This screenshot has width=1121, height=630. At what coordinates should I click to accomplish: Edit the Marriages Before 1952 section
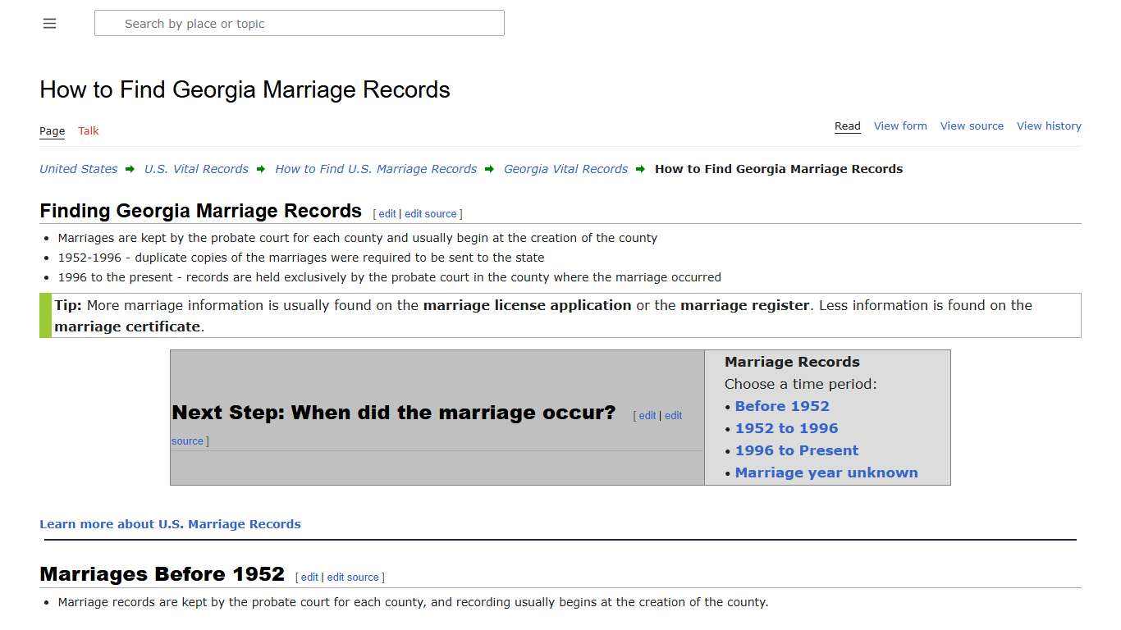coord(309,577)
